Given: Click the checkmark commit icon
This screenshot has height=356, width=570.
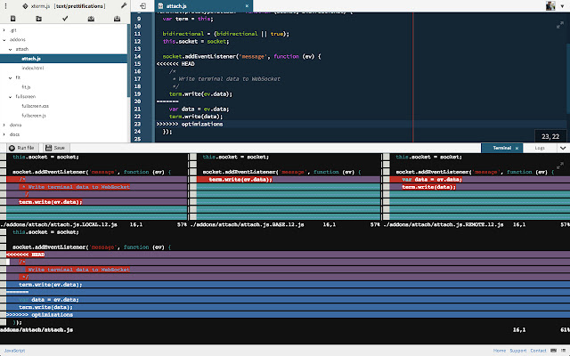Looking at the screenshot, I should tap(65, 19).
